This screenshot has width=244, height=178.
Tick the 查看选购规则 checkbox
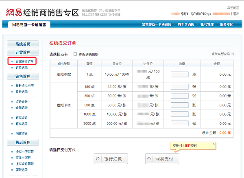[75, 54]
